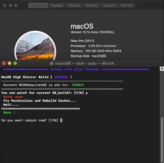This screenshot has width=164, height=163.
Task: Click the '2.59 GHz Unknown' processor value
Action: pyautogui.click(x=102, y=46)
